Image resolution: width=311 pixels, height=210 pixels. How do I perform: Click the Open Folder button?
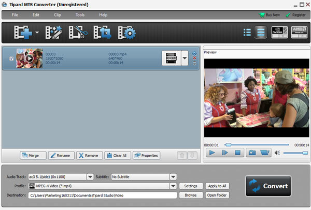tap(217, 195)
